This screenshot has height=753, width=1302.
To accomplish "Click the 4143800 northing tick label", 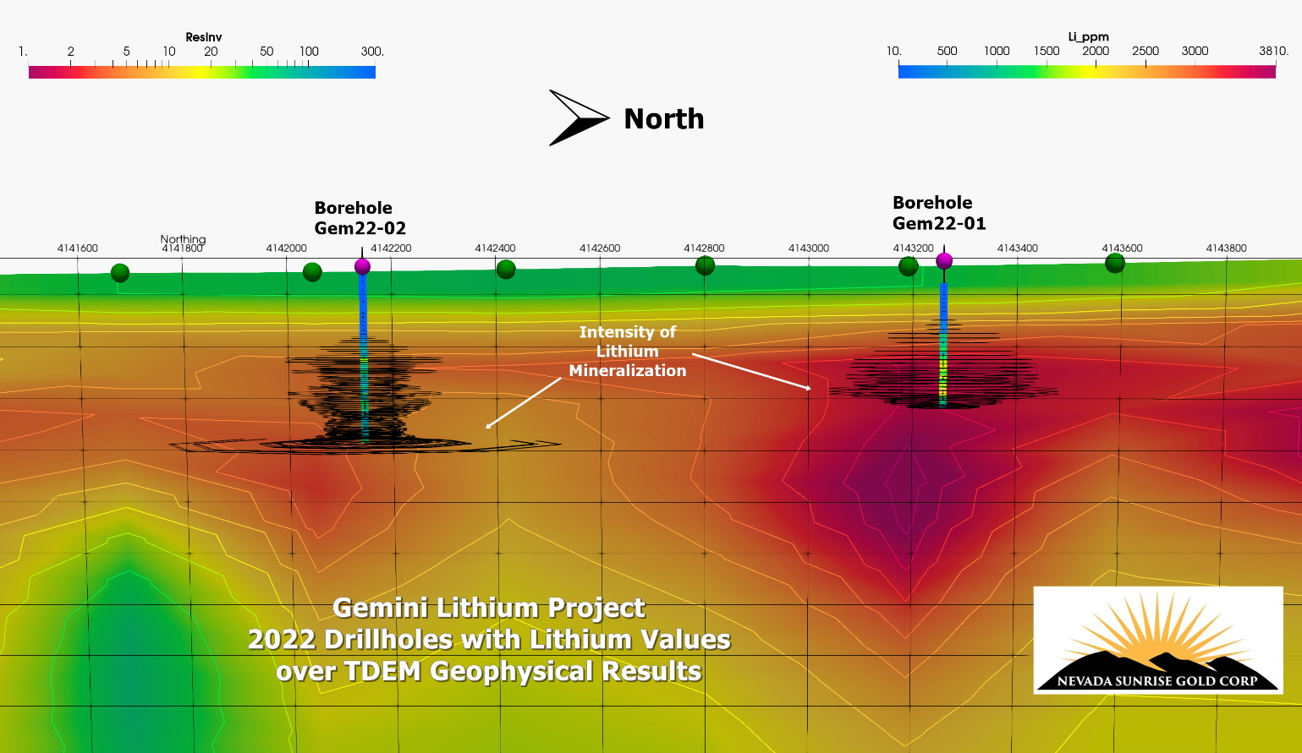I will click(1226, 248).
